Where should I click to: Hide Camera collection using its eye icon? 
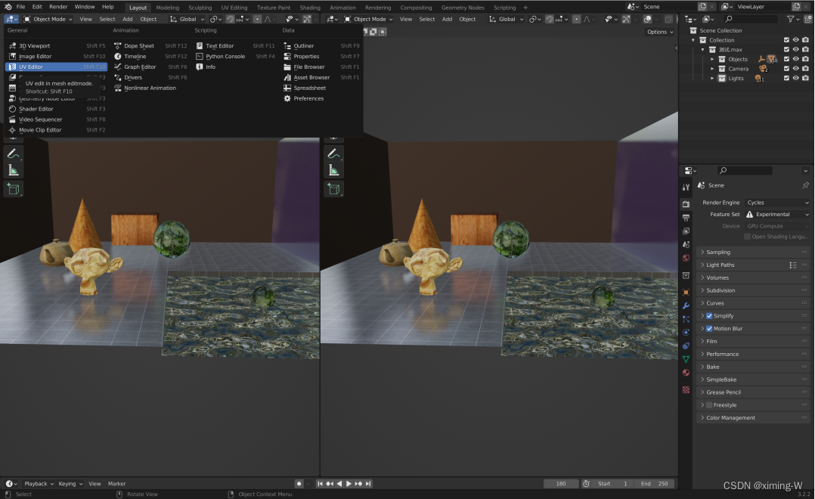[796, 69]
